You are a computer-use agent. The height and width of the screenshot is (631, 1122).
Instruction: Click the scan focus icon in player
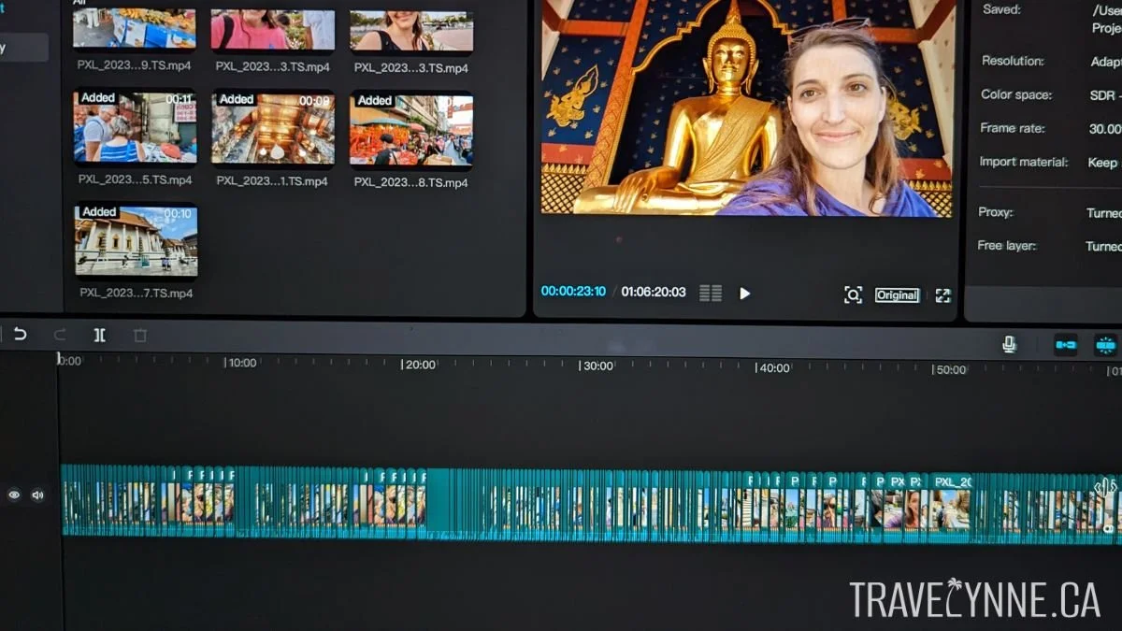853,295
